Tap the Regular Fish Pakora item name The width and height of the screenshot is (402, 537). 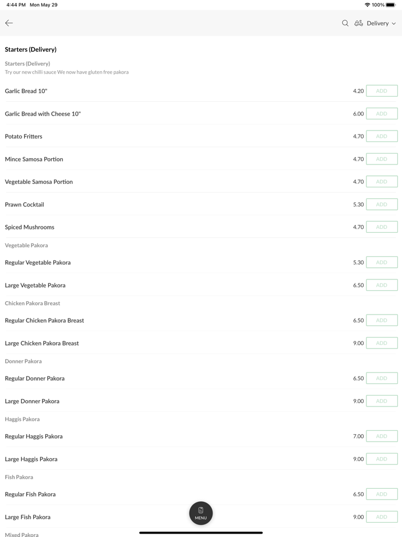point(30,494)
